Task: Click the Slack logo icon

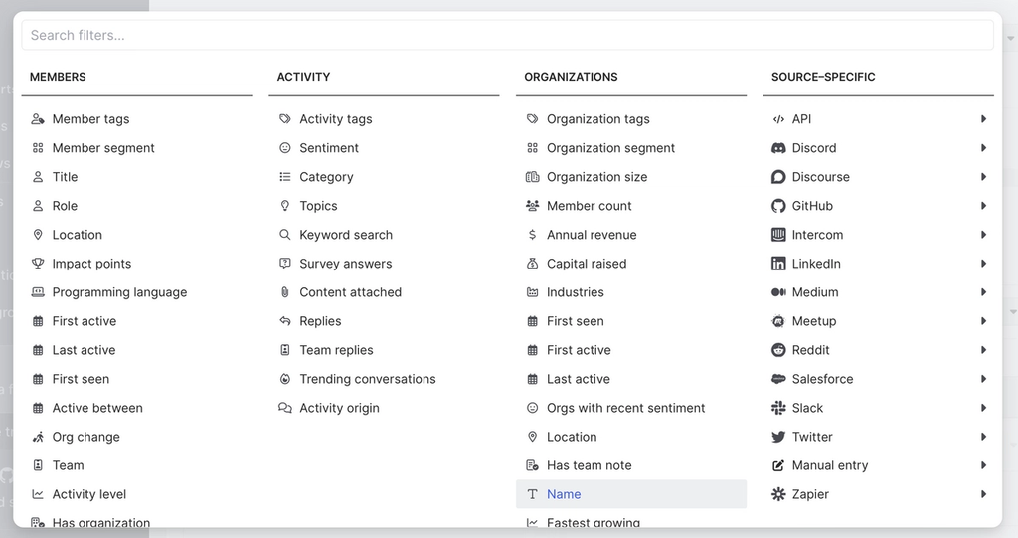Action: [778, 408]
